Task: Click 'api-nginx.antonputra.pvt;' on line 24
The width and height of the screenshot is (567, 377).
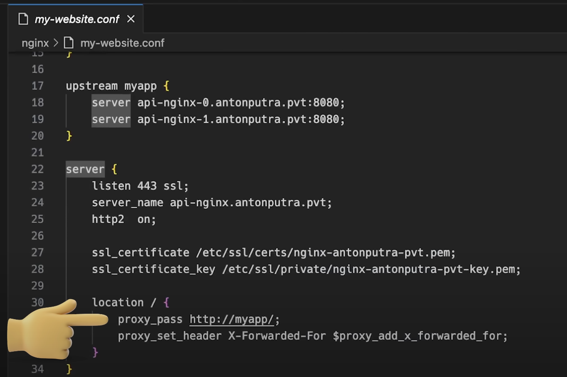Action: coord(251,203)
